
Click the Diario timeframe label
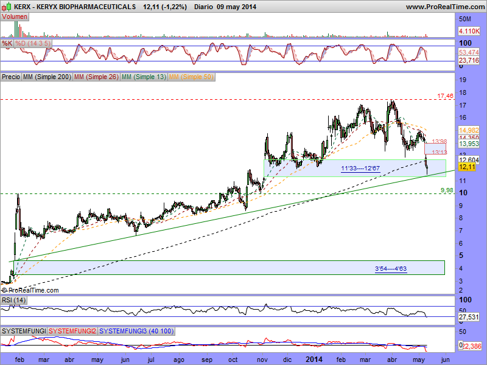coord(203,7)
